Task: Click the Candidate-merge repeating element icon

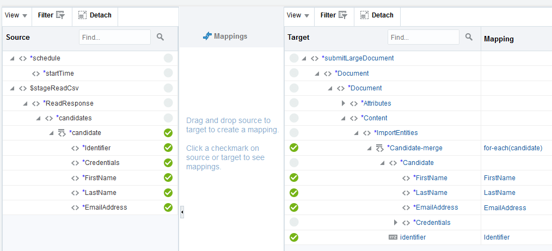Action: (x=379, y=148)
